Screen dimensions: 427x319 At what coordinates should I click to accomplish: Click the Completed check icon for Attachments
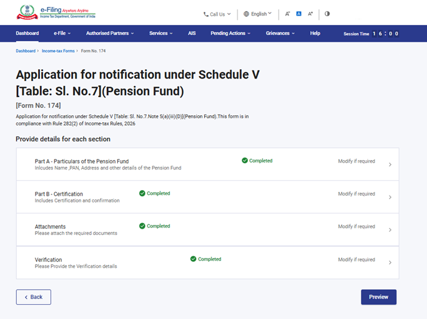[142, 226]
